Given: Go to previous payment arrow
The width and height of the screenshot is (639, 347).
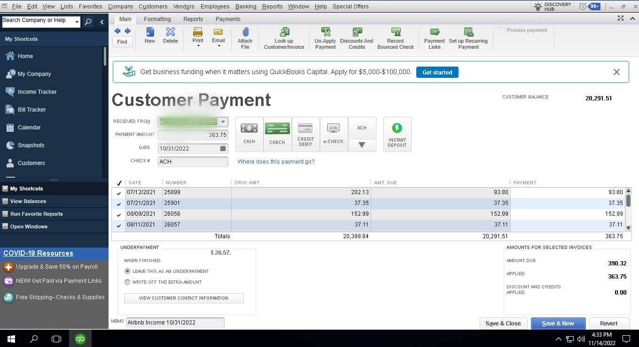Looking at the screenshot, I should (x=117, y=31).
